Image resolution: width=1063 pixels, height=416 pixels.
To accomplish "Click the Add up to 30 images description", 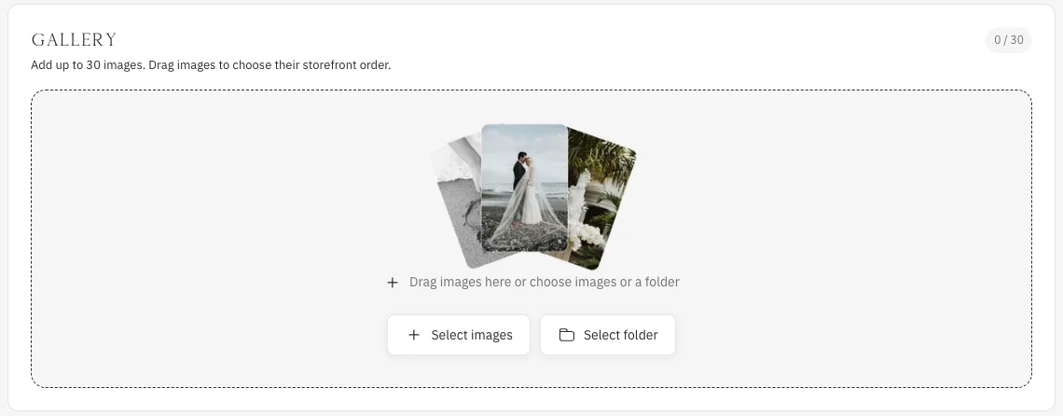I will point(211,66).
